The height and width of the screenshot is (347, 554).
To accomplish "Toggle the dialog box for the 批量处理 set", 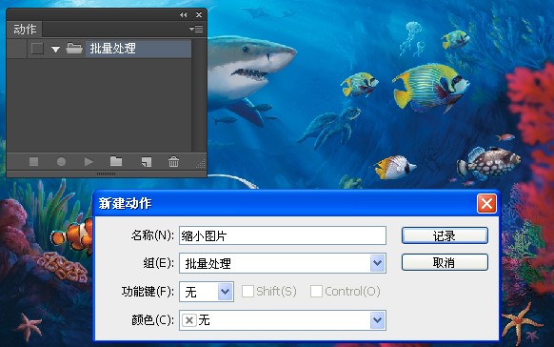I will (37, 49).
